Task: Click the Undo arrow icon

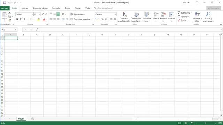Action: click(x=9, y=3)
